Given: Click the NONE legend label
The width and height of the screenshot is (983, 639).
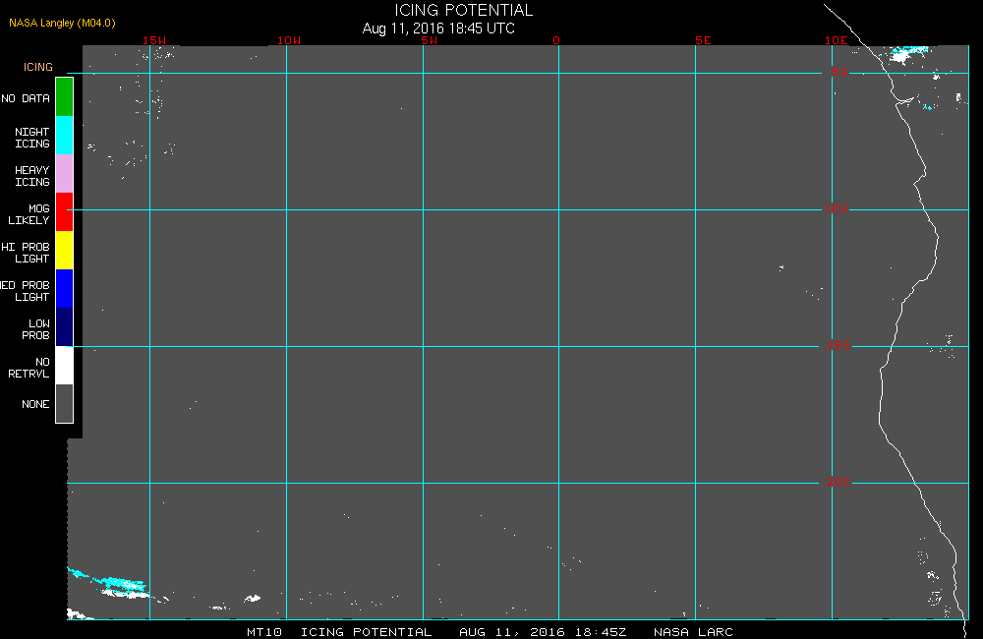Looking at the screenshot, I should pyautogui.click(x=35, y=404).
